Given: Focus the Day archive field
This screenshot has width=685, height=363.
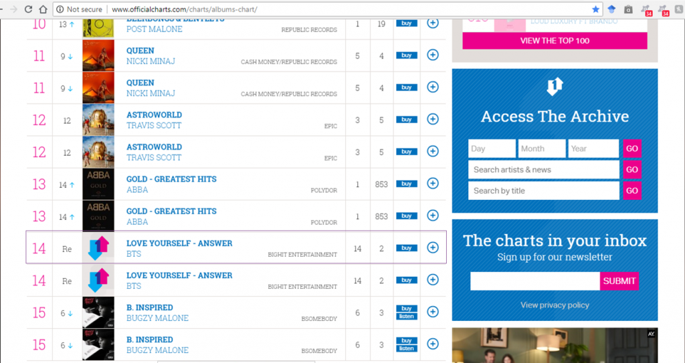Looking at the screenshot, I should 492,148.
